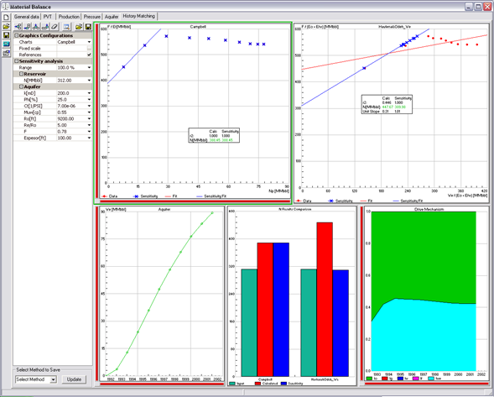Click the 'Select Method to Save' label

click(x=38, y=370)
